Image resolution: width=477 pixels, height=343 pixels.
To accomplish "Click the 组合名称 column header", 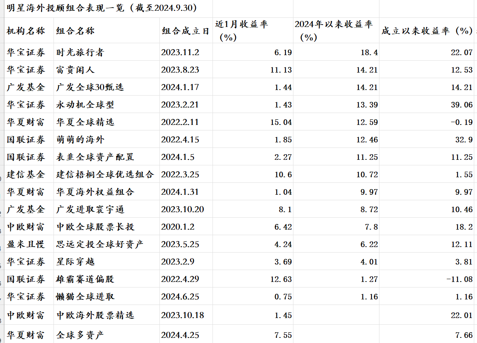I will pyautogui.click(x=107, y=30).
